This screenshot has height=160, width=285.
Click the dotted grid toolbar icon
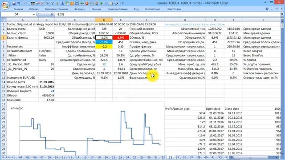[92, 3]
